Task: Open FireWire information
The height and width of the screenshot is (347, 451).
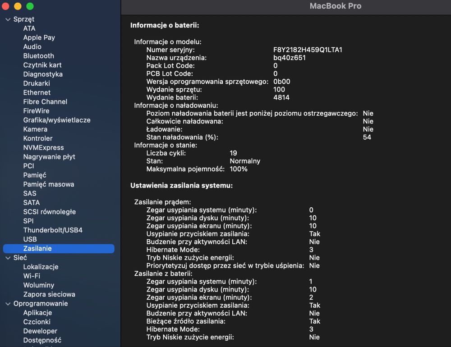Action: (x=36, y=111)
